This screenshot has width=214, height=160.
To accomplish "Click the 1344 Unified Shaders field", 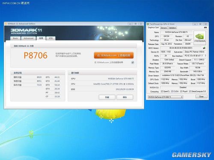I will click(169, 60).
